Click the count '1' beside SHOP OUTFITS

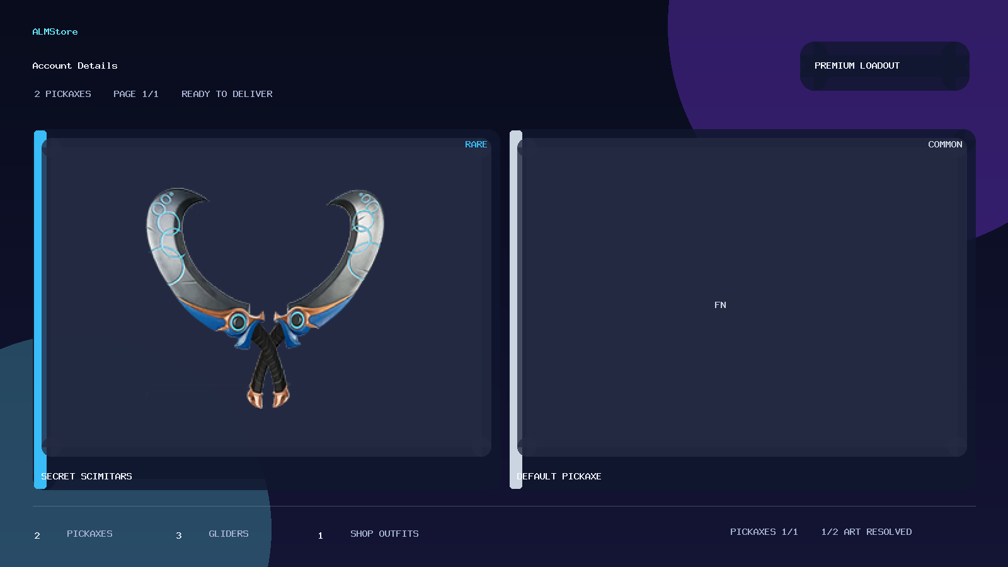(x=320, y=535)
